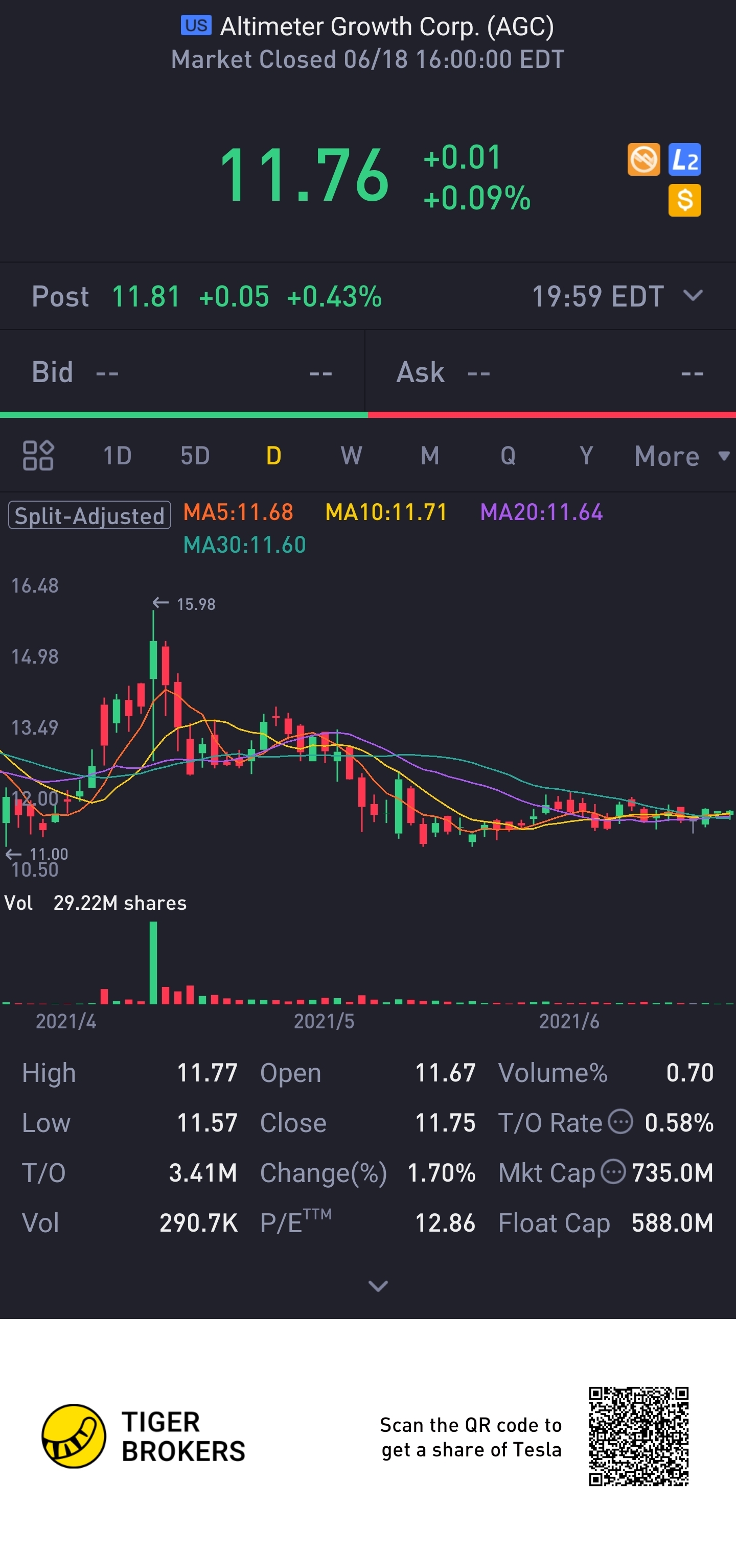Tap the Bid quote panel
This screenshot has height=1554, width=736.
(182, 372)
